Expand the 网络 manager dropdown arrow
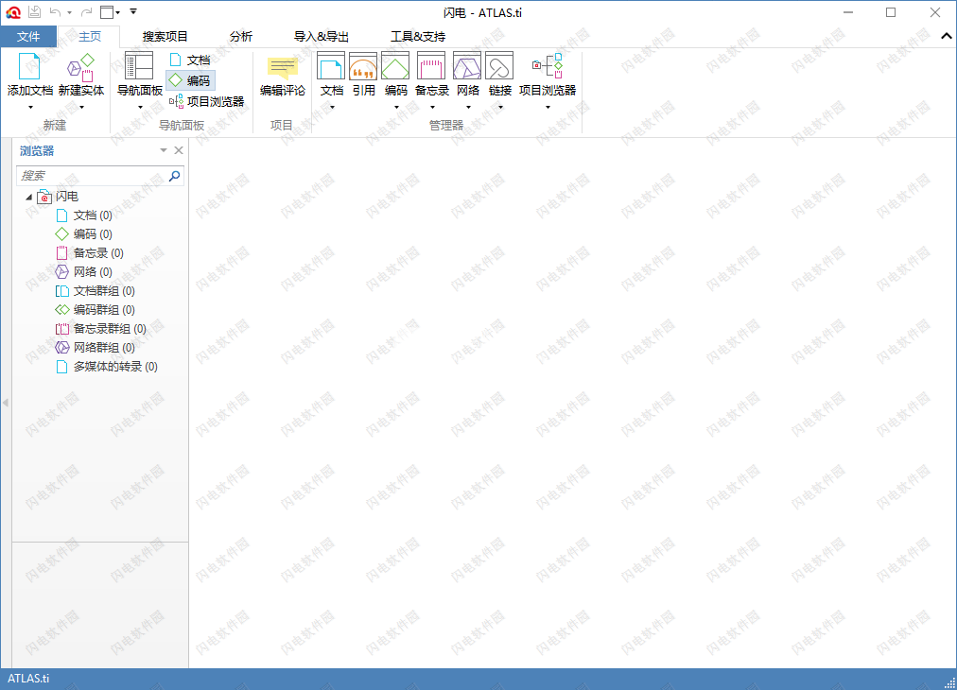The image size is (957, 690). click(x=469, y=108)
